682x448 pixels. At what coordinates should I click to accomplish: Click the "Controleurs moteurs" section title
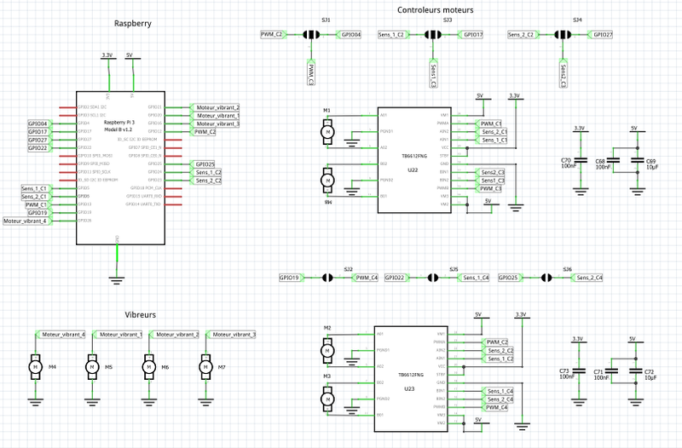coord(436,10)
